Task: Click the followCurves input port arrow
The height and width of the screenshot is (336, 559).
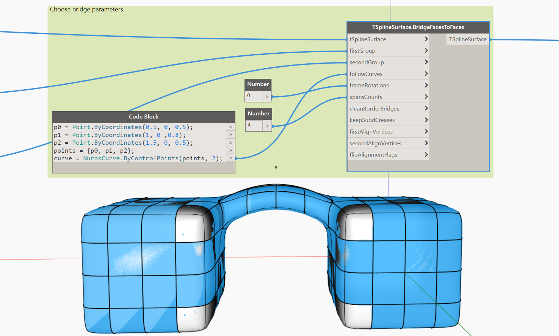Action: click(x=426, y=74)
